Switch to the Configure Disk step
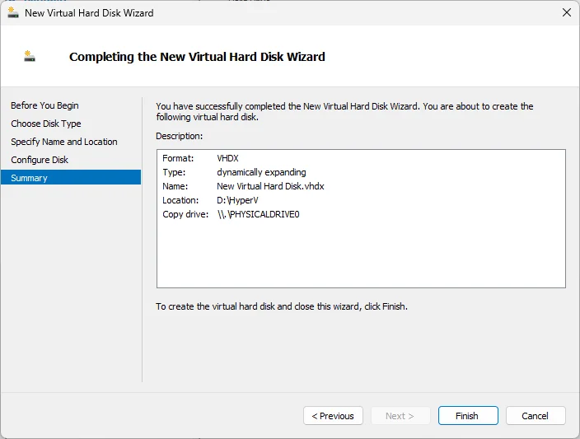Screen dimensions: 580x439 40,160
